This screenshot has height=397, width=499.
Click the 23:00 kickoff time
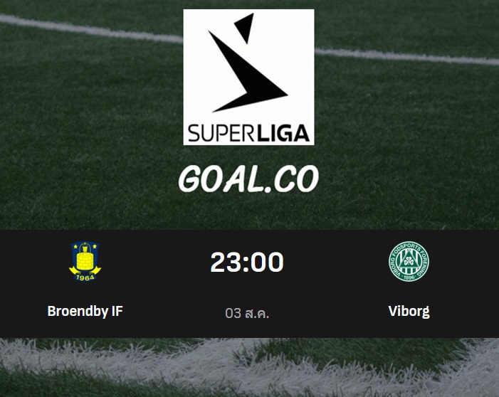pos(247,262)
